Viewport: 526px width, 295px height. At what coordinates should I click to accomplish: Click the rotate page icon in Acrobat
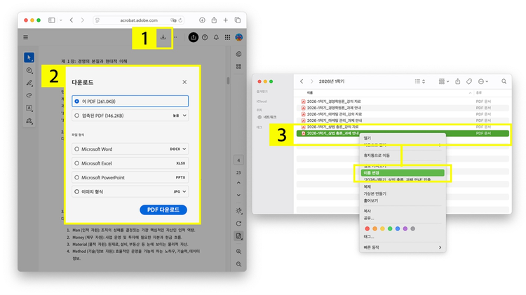coord(238,224)
